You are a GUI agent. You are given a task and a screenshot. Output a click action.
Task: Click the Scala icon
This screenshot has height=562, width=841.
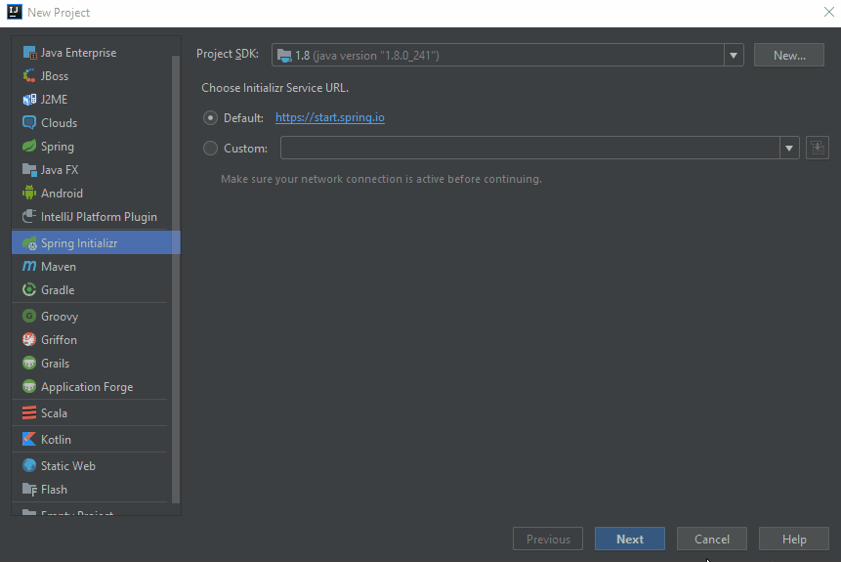29,412
